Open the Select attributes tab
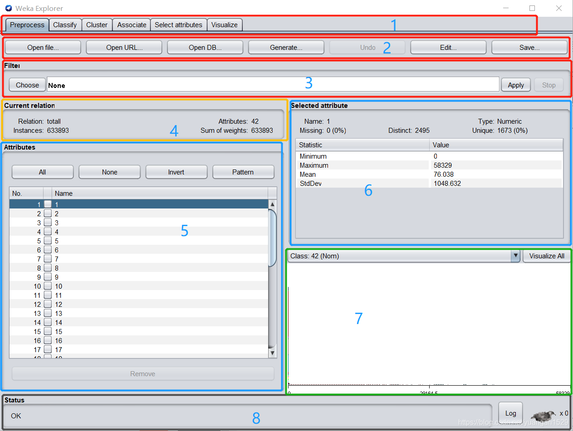The image size is (573, 431). [178, 25]
